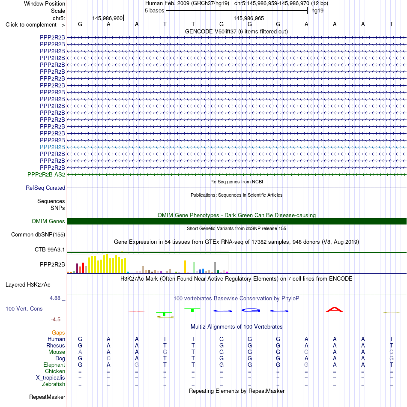Click the 'Human Feb. 2009 (GRCh37/hg19)' assembly text
Image resolution: width=407 pixels, height=407 pixels.
(187, 3)
